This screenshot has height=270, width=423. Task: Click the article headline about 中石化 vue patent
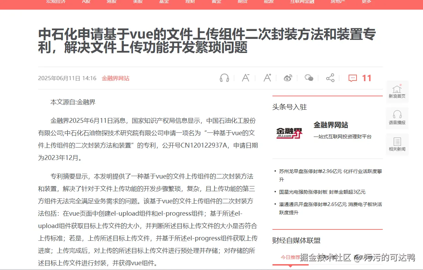click(x=207, y=41)
